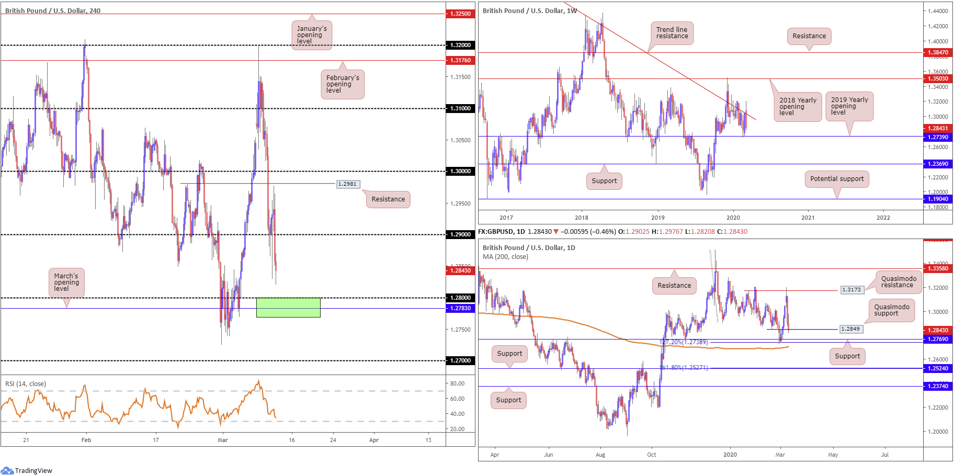Select the 1.35030 red price tag
Screen dimensions: 954x475
[x=938, y=78]
